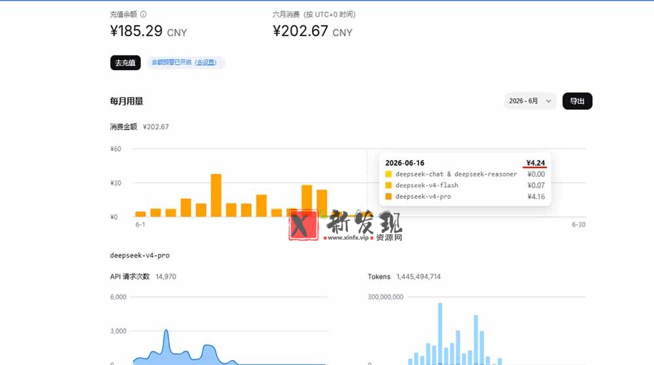Click the 每月用量 section heading
This screenshot has width=654, height=365.
pos(126,101)
